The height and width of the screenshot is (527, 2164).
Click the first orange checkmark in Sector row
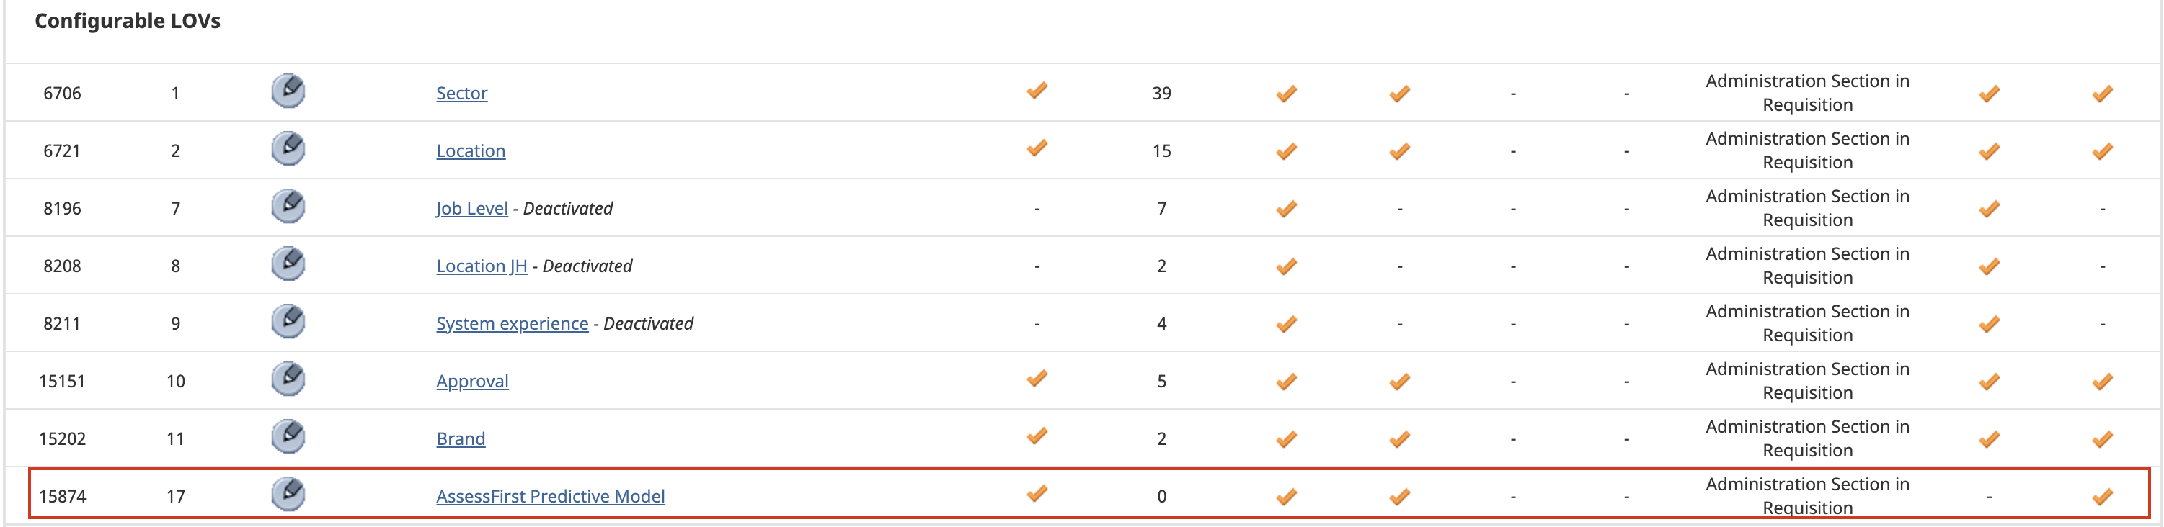click(1037, 91)
